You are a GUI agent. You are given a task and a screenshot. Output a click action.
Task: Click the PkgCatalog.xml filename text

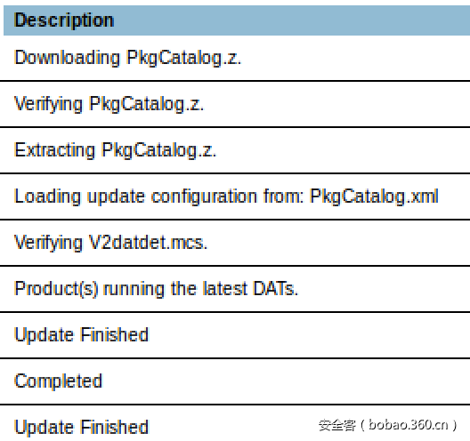tap(374, 197)
